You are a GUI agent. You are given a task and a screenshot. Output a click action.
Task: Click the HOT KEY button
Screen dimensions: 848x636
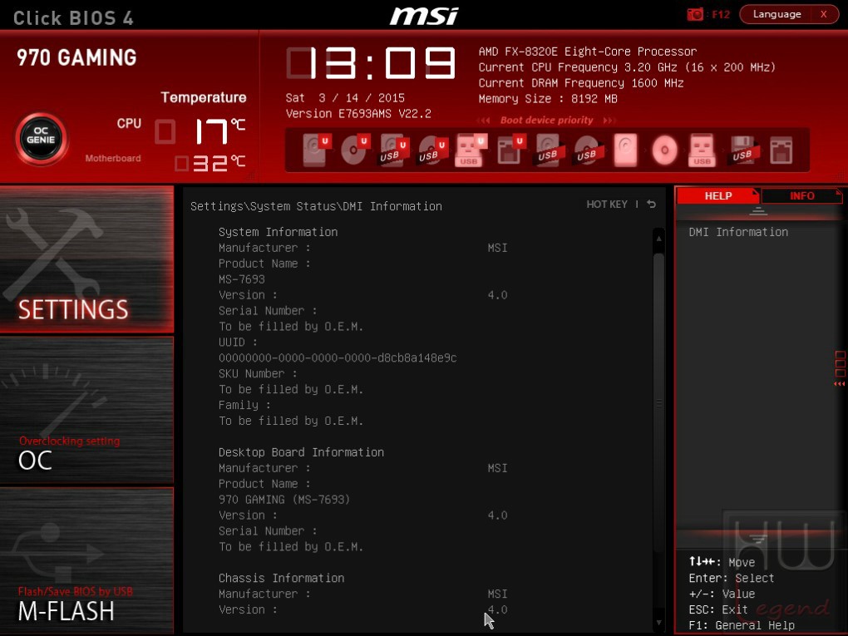(x=607, y=205)
